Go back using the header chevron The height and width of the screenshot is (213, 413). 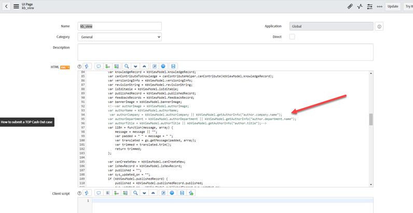point(6,6)
